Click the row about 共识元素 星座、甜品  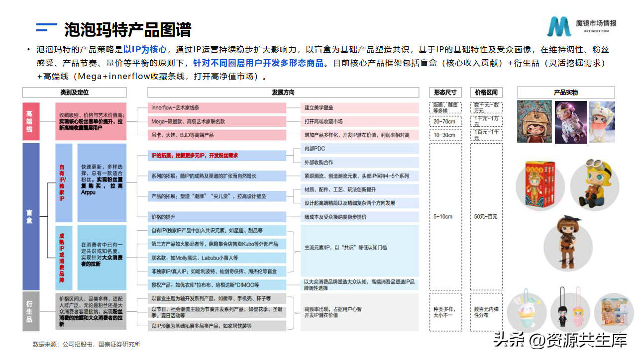coord(217,231)
